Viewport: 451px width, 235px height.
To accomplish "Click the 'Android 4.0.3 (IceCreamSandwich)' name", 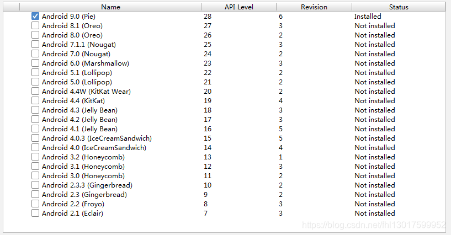I will [x=97, y=138].
